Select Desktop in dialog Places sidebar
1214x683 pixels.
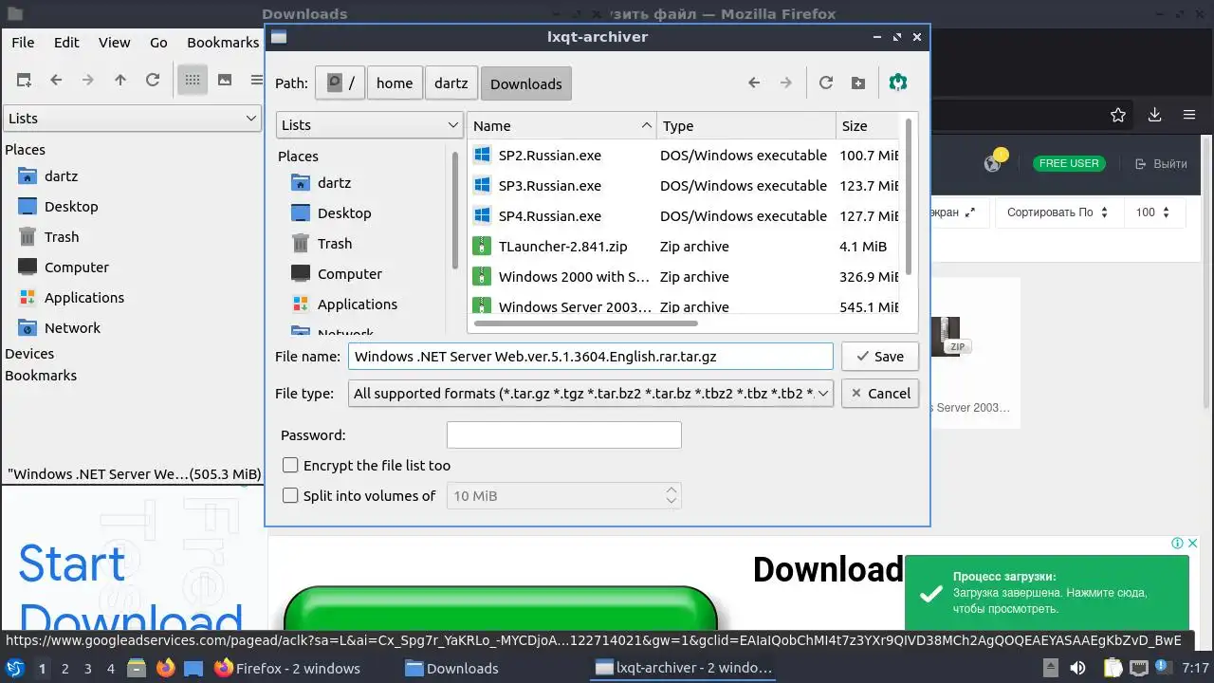344,213
